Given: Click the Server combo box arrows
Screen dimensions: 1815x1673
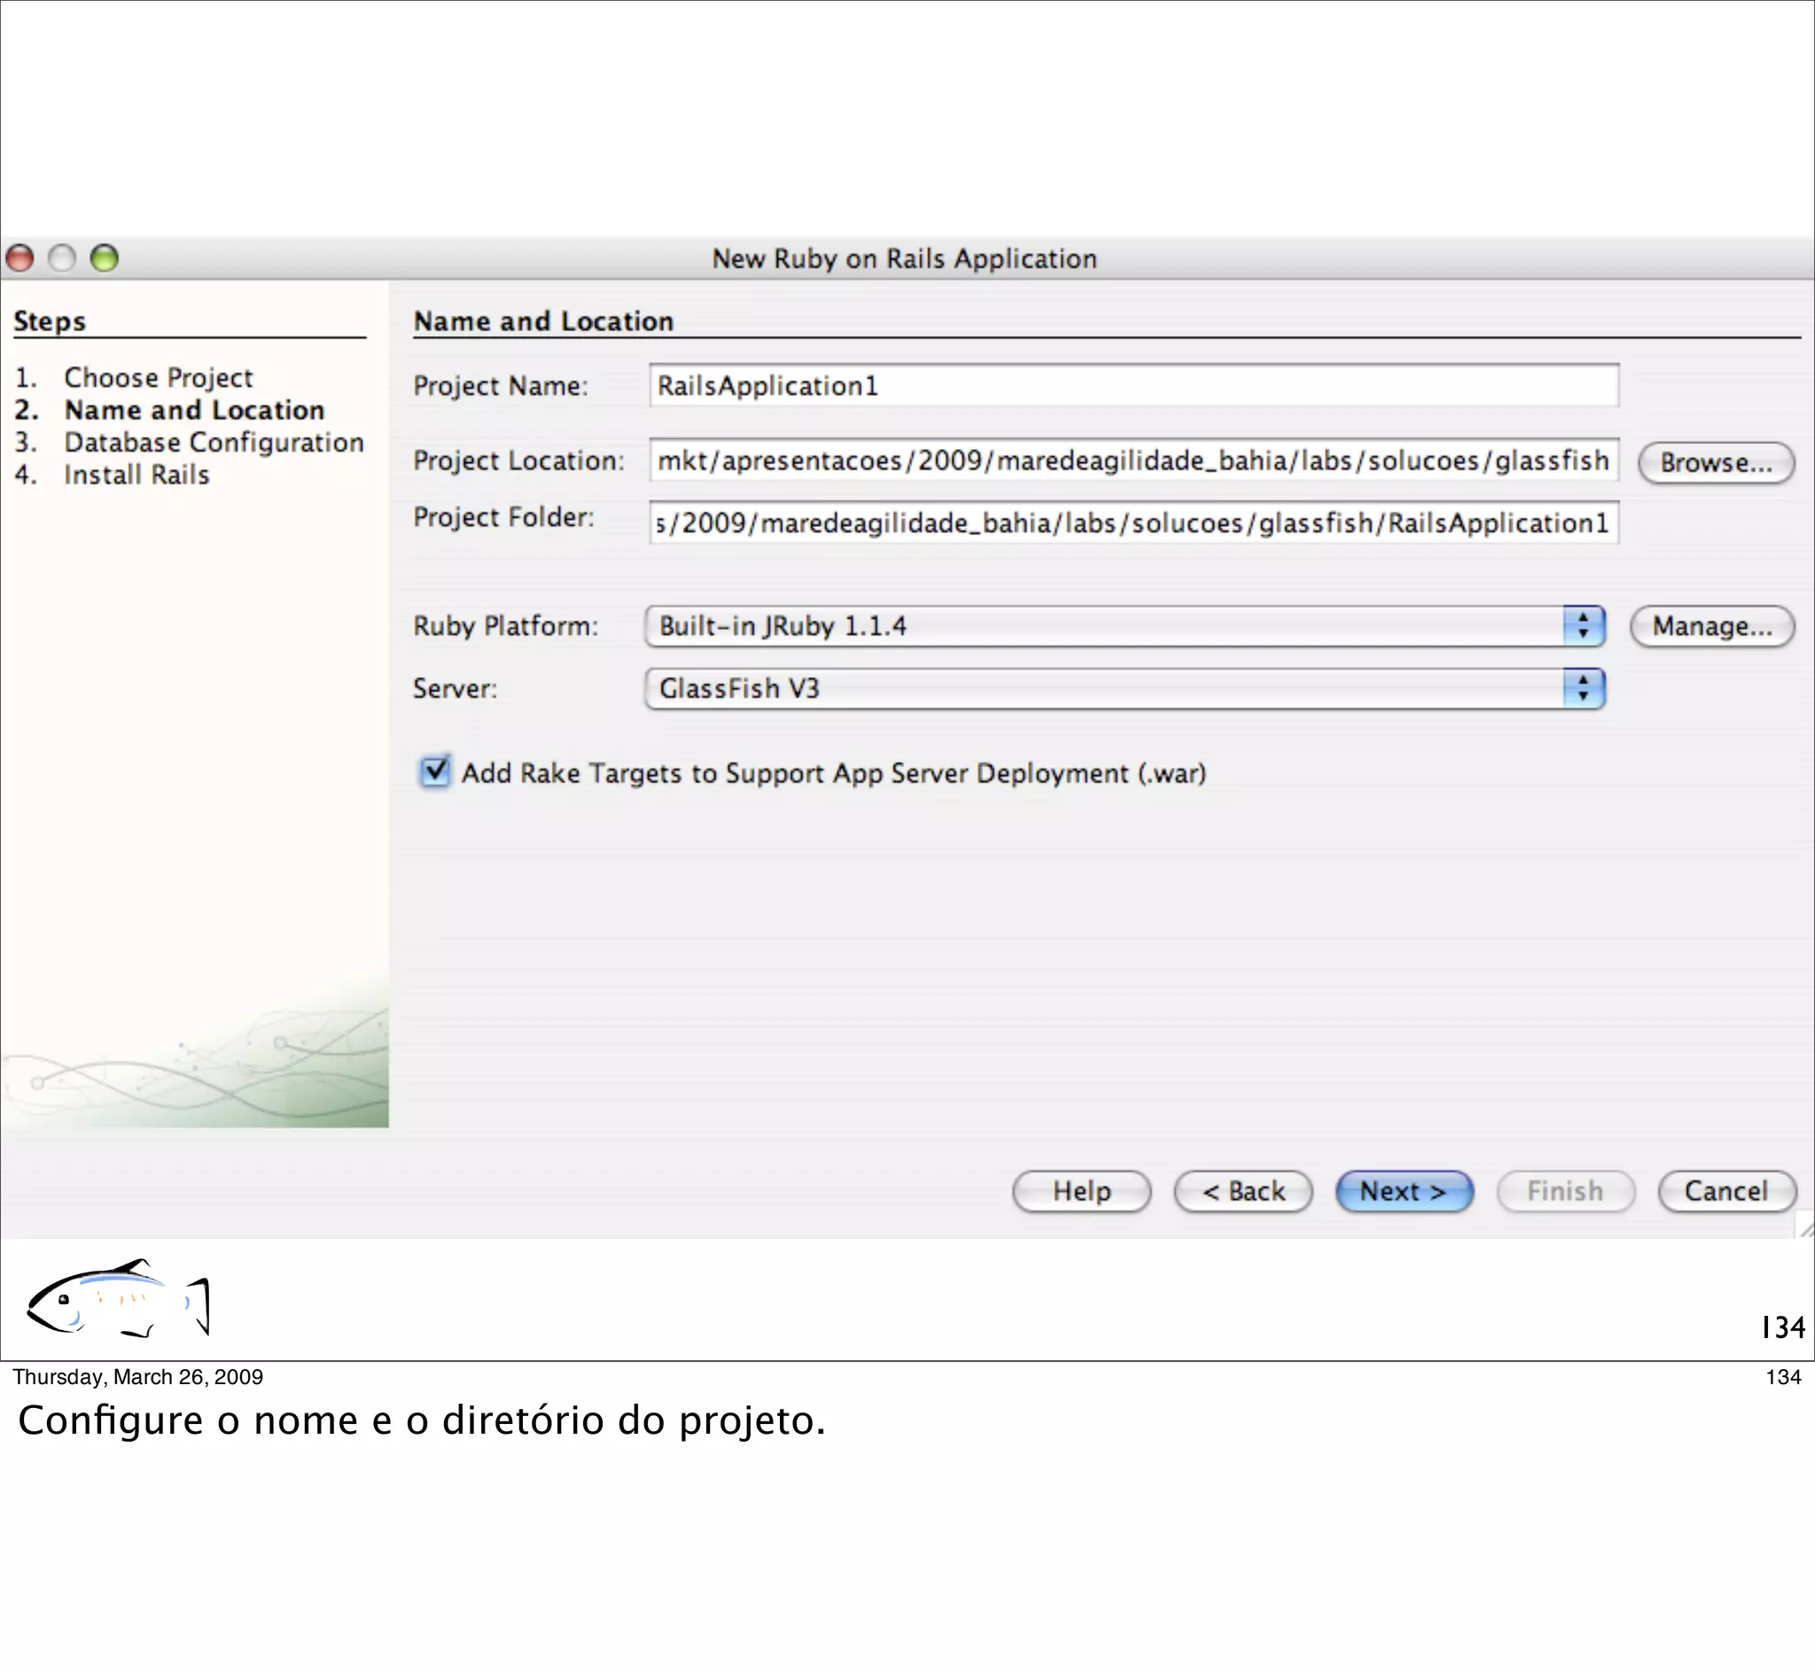Looking at the screenshot, I should tap(1584, 689).
